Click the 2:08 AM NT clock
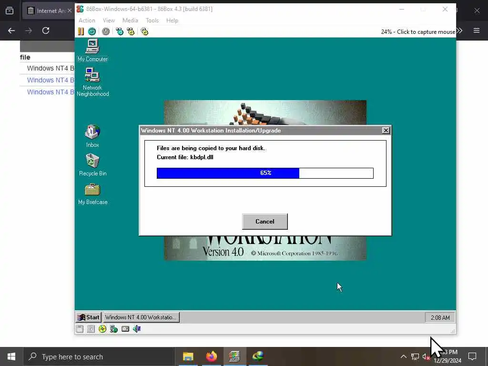The width and height of the screenshot is (488, 366). click(440, 317)
